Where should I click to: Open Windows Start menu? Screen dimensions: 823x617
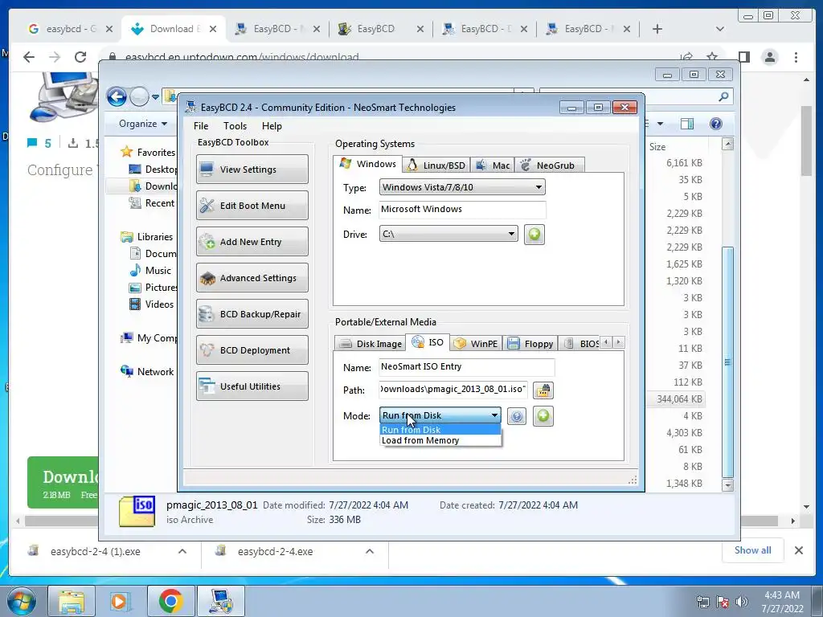(21, 601)
